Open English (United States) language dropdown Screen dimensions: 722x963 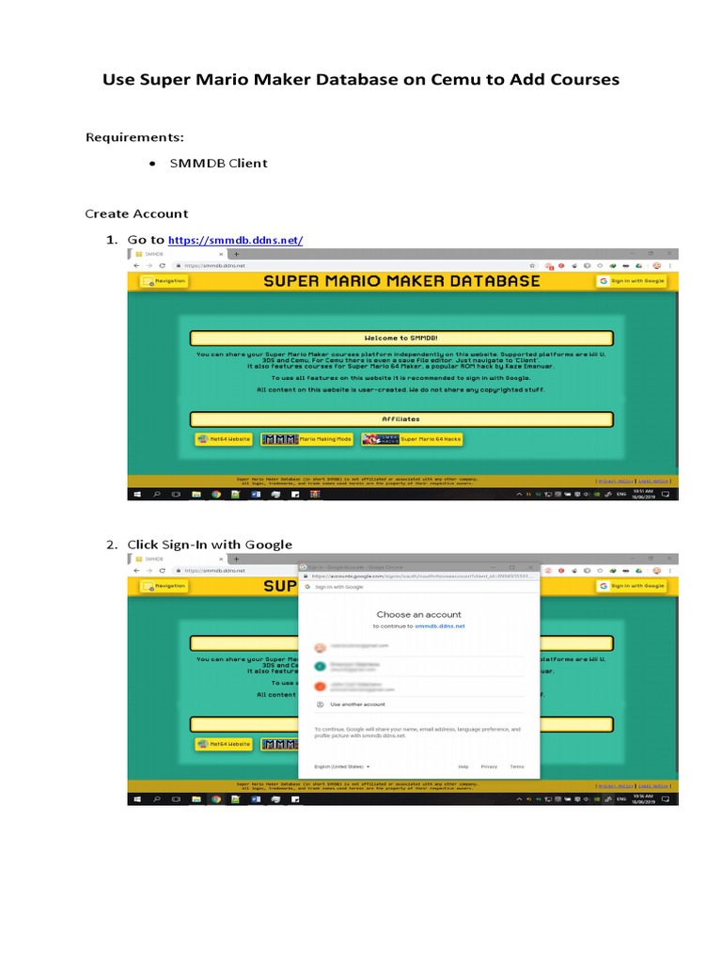342,766
